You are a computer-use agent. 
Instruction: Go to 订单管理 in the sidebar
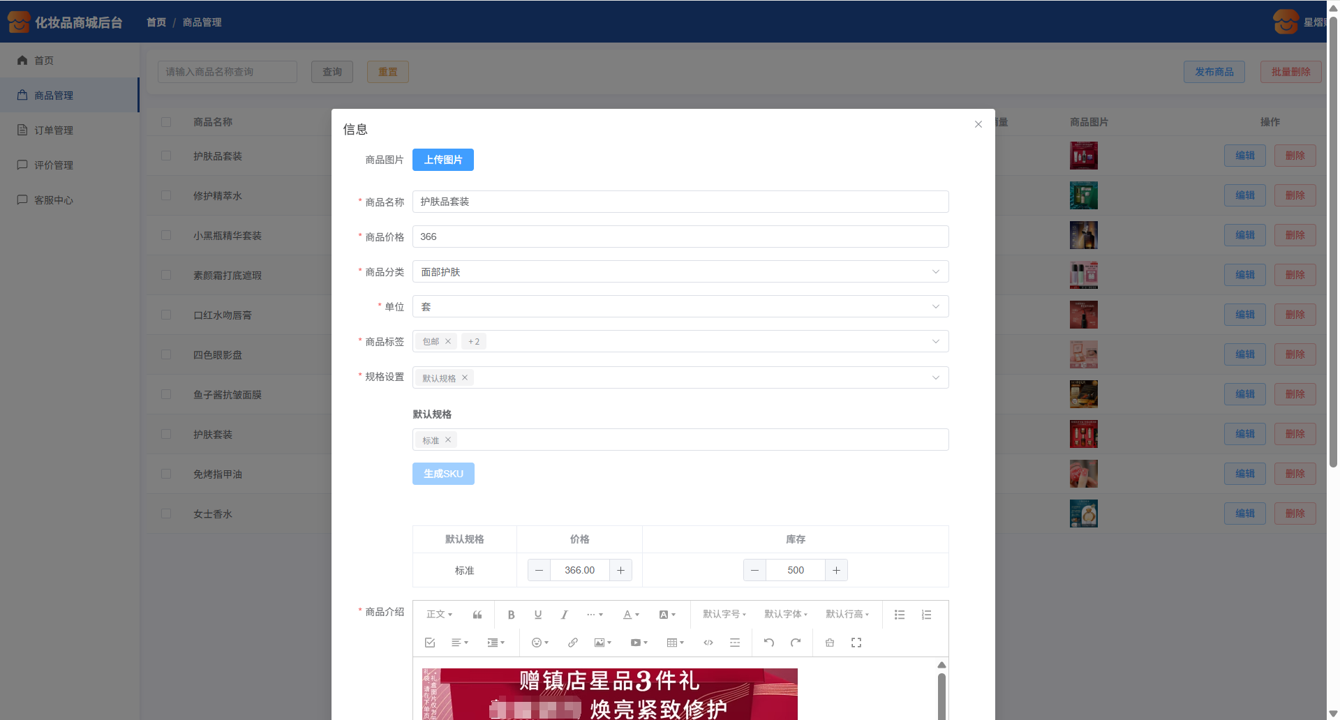[54, 130]
